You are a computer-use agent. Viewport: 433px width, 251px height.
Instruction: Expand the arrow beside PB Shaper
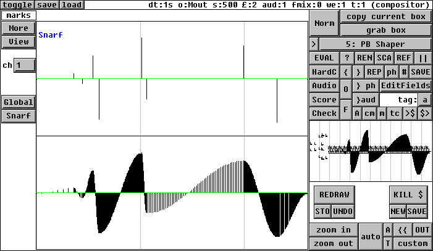[314, 44]
